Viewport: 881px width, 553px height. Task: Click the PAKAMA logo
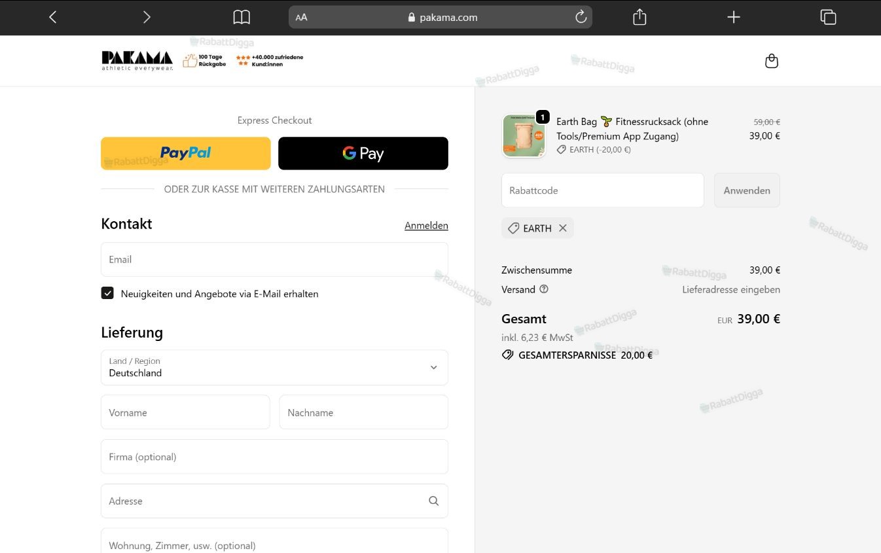(137, 61)
